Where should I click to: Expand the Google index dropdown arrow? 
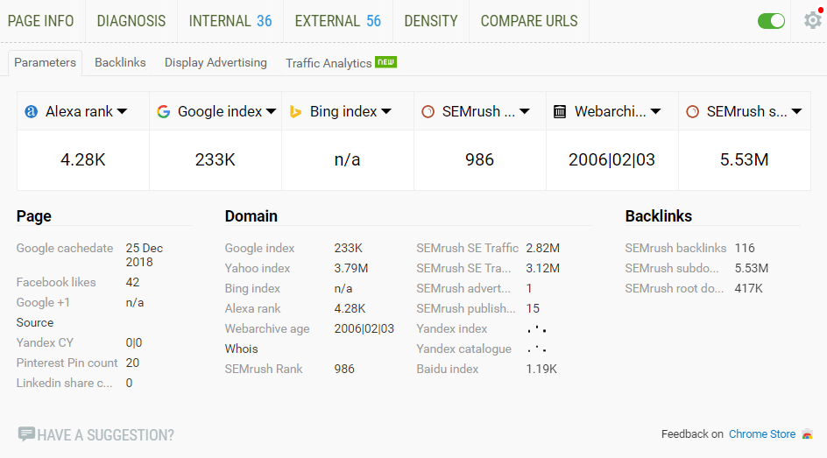(x=271, y=111)
